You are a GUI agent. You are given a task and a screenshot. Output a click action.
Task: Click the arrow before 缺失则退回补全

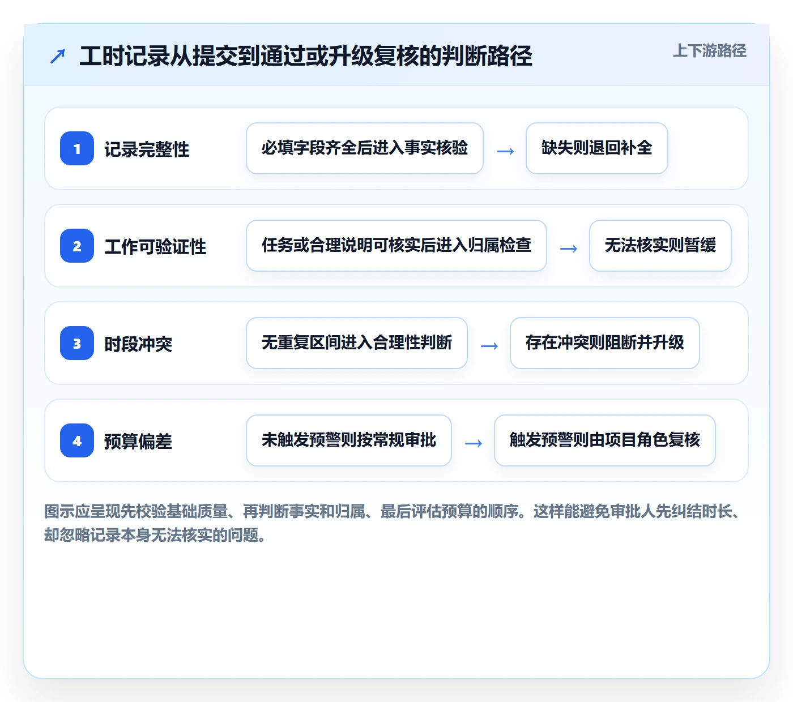click(505, 151)
